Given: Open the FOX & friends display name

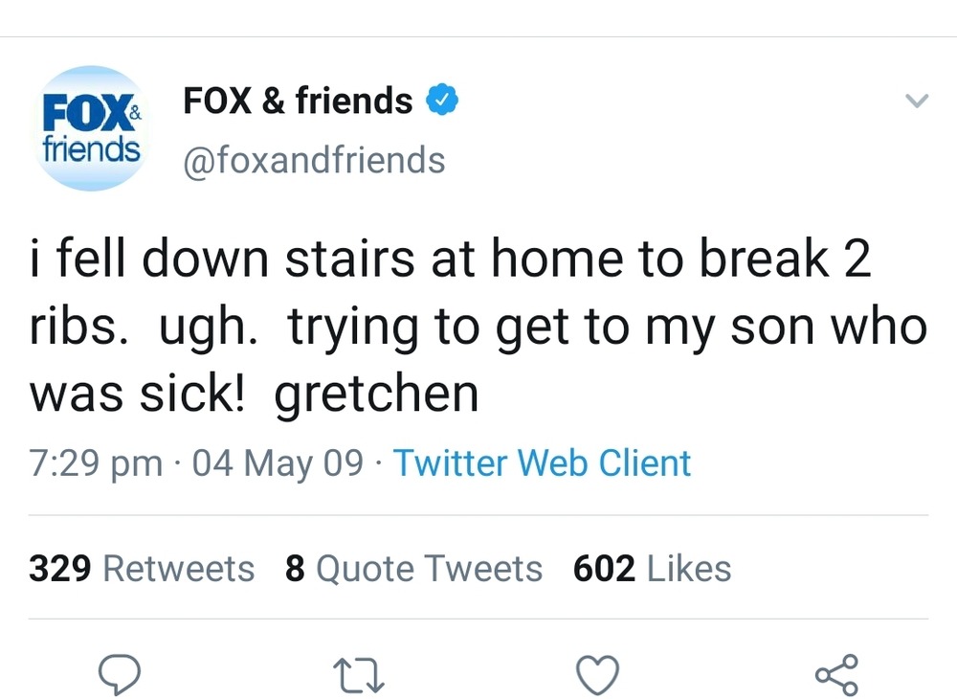Looking at the screenshot, I should click(298, 101).
